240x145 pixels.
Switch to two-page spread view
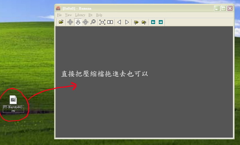tap(110, 22)
